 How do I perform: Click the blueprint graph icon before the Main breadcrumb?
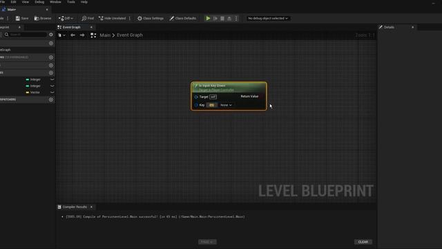pos(93,35)
